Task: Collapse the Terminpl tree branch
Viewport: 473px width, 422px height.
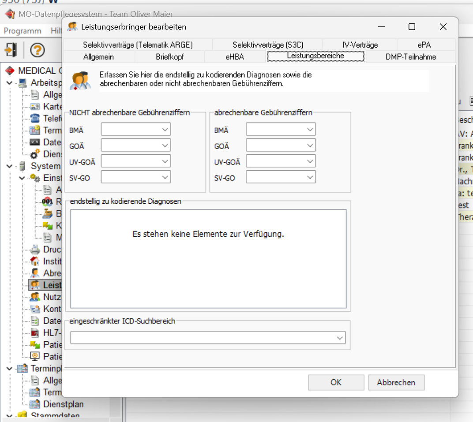Action: click(9, 368)
